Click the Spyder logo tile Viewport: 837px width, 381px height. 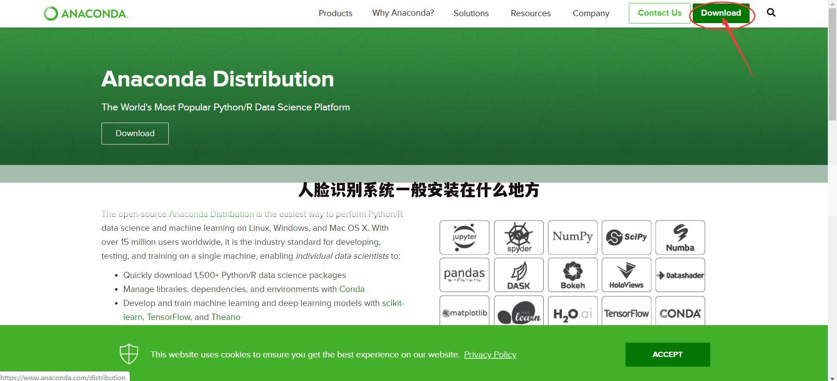point(519,237)
